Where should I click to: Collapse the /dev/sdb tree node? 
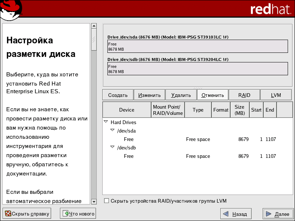113,147
